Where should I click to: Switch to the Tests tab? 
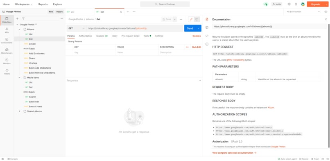click(147, 36)
